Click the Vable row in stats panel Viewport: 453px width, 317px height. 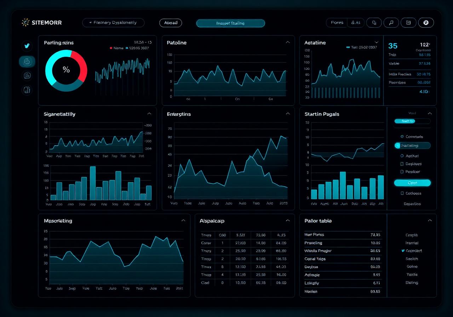click(x=409, y=64)
